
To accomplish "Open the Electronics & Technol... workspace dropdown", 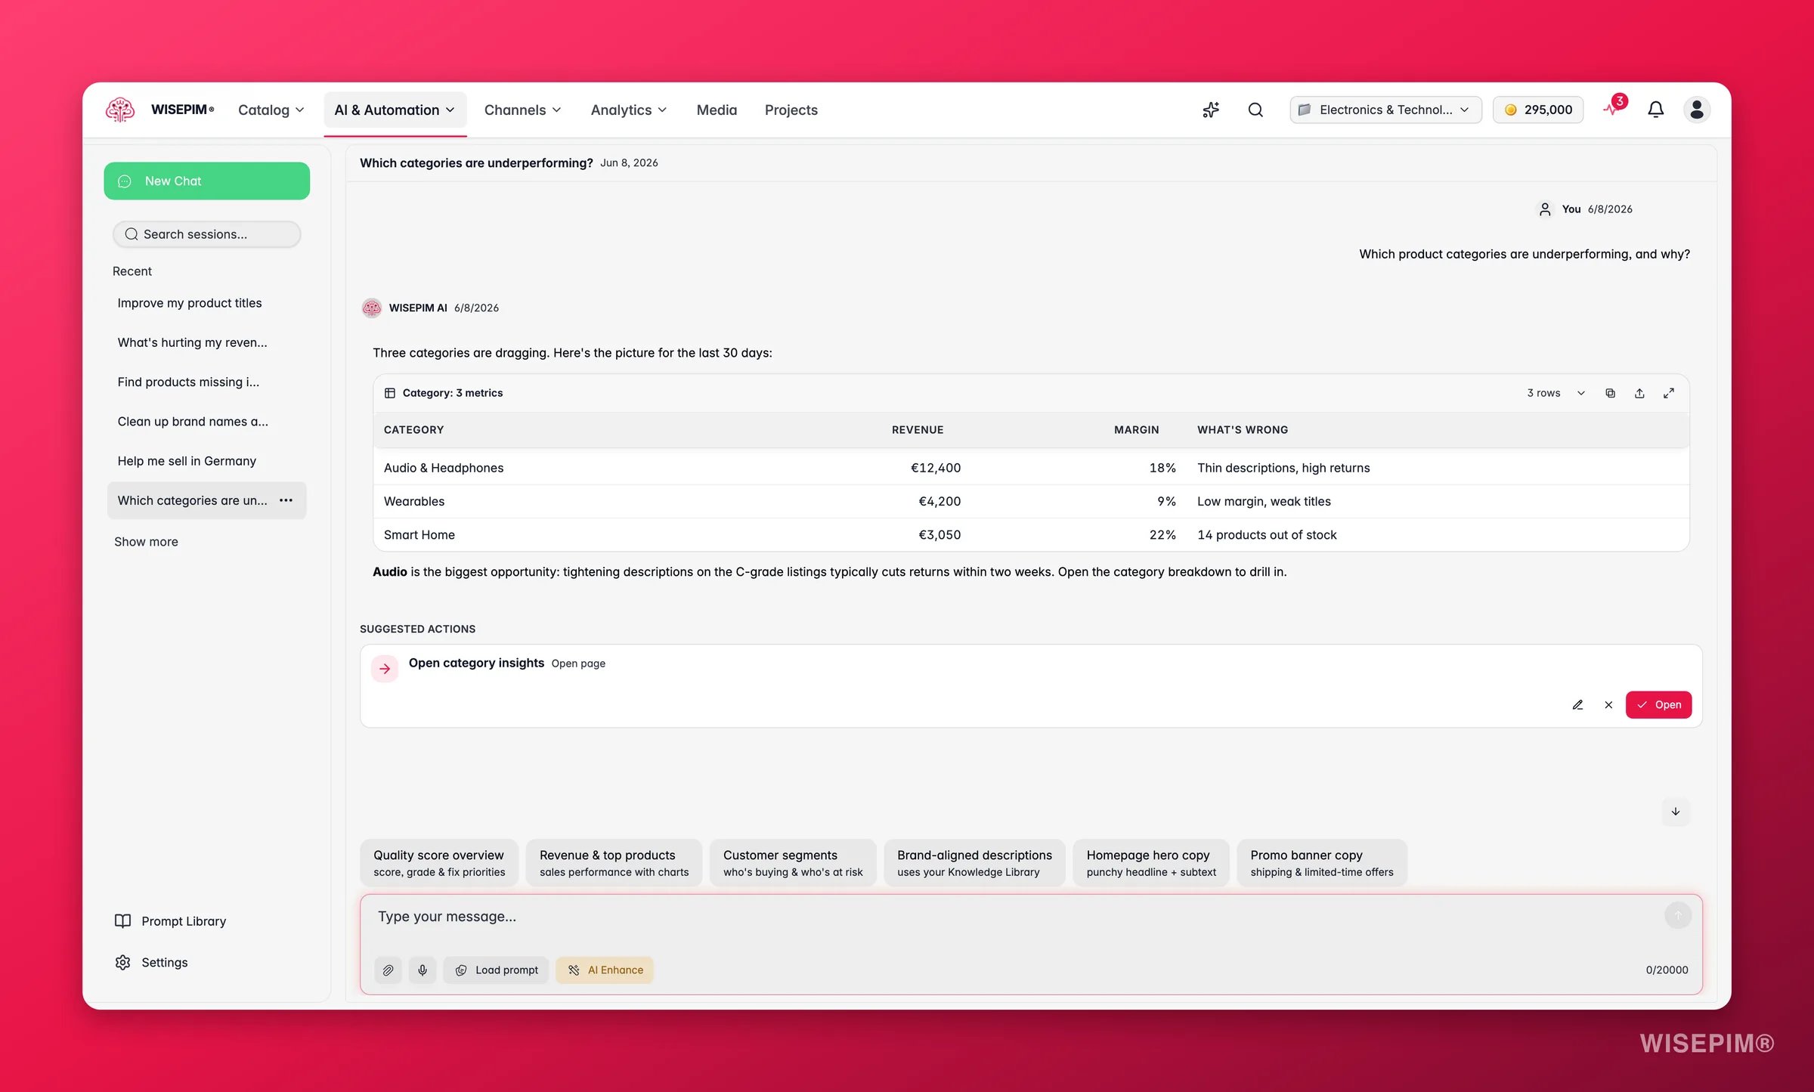I will tap(1385, 110).
